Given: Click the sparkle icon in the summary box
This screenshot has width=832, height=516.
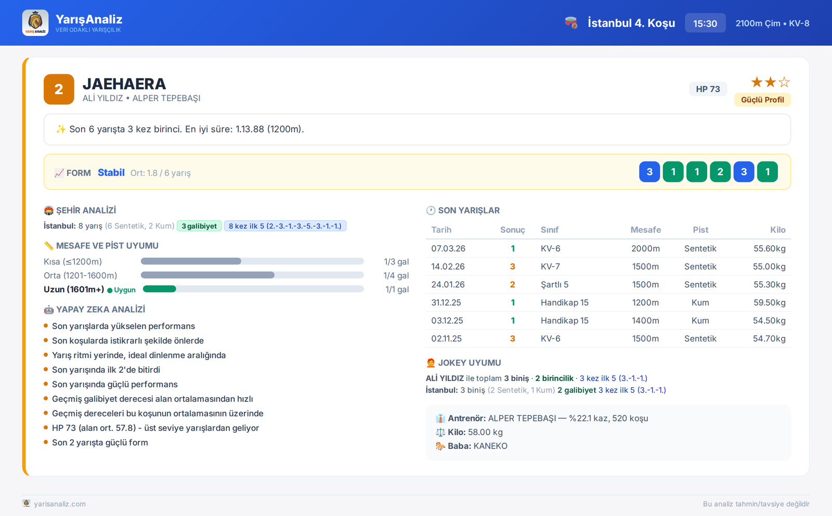Looking at the screenshot, I should tap(61, 129).
